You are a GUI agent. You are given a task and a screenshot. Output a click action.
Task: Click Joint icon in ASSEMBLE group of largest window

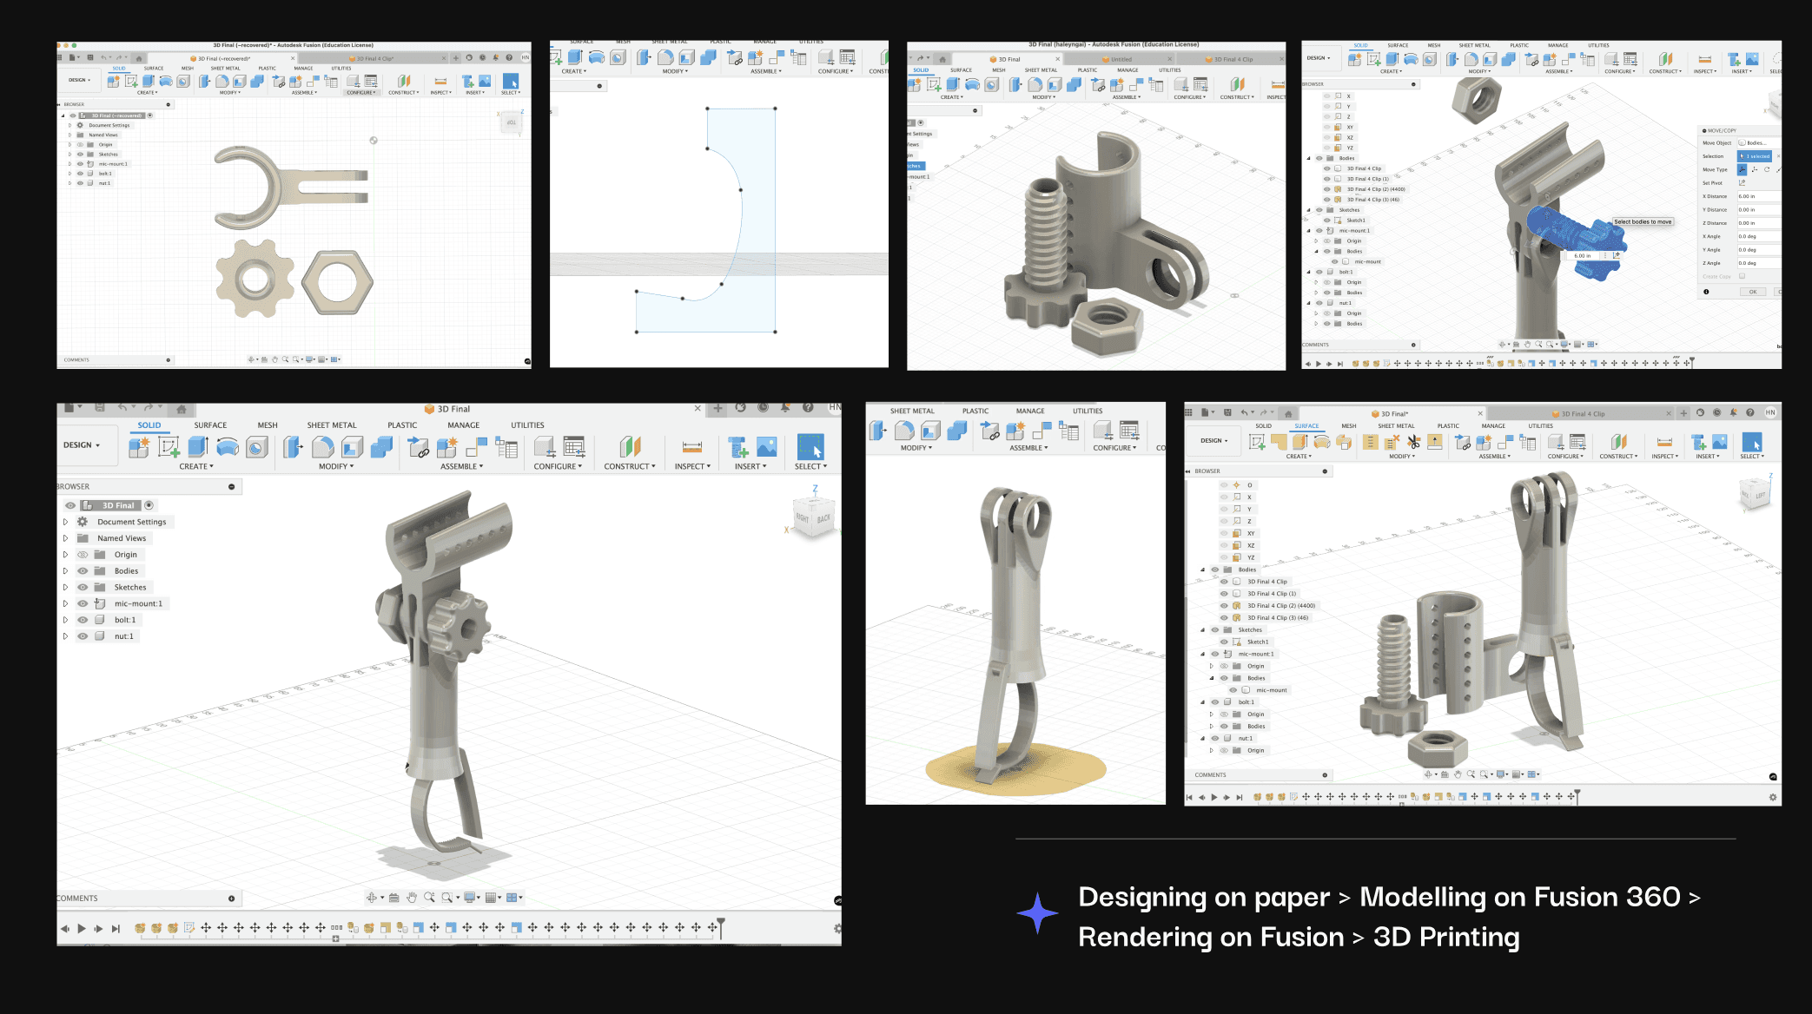(x=418, y=448)
